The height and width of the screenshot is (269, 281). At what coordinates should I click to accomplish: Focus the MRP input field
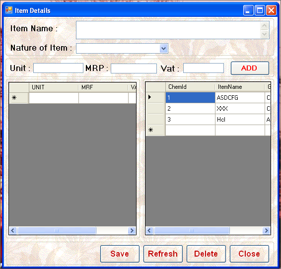click(x=134, y=68)
